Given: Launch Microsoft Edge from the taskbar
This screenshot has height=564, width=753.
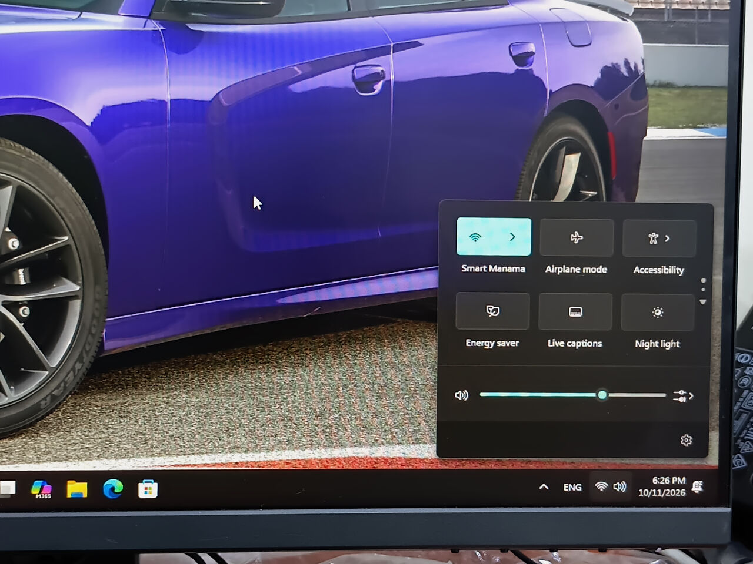Looking at the screenshot, I should 113,488.
